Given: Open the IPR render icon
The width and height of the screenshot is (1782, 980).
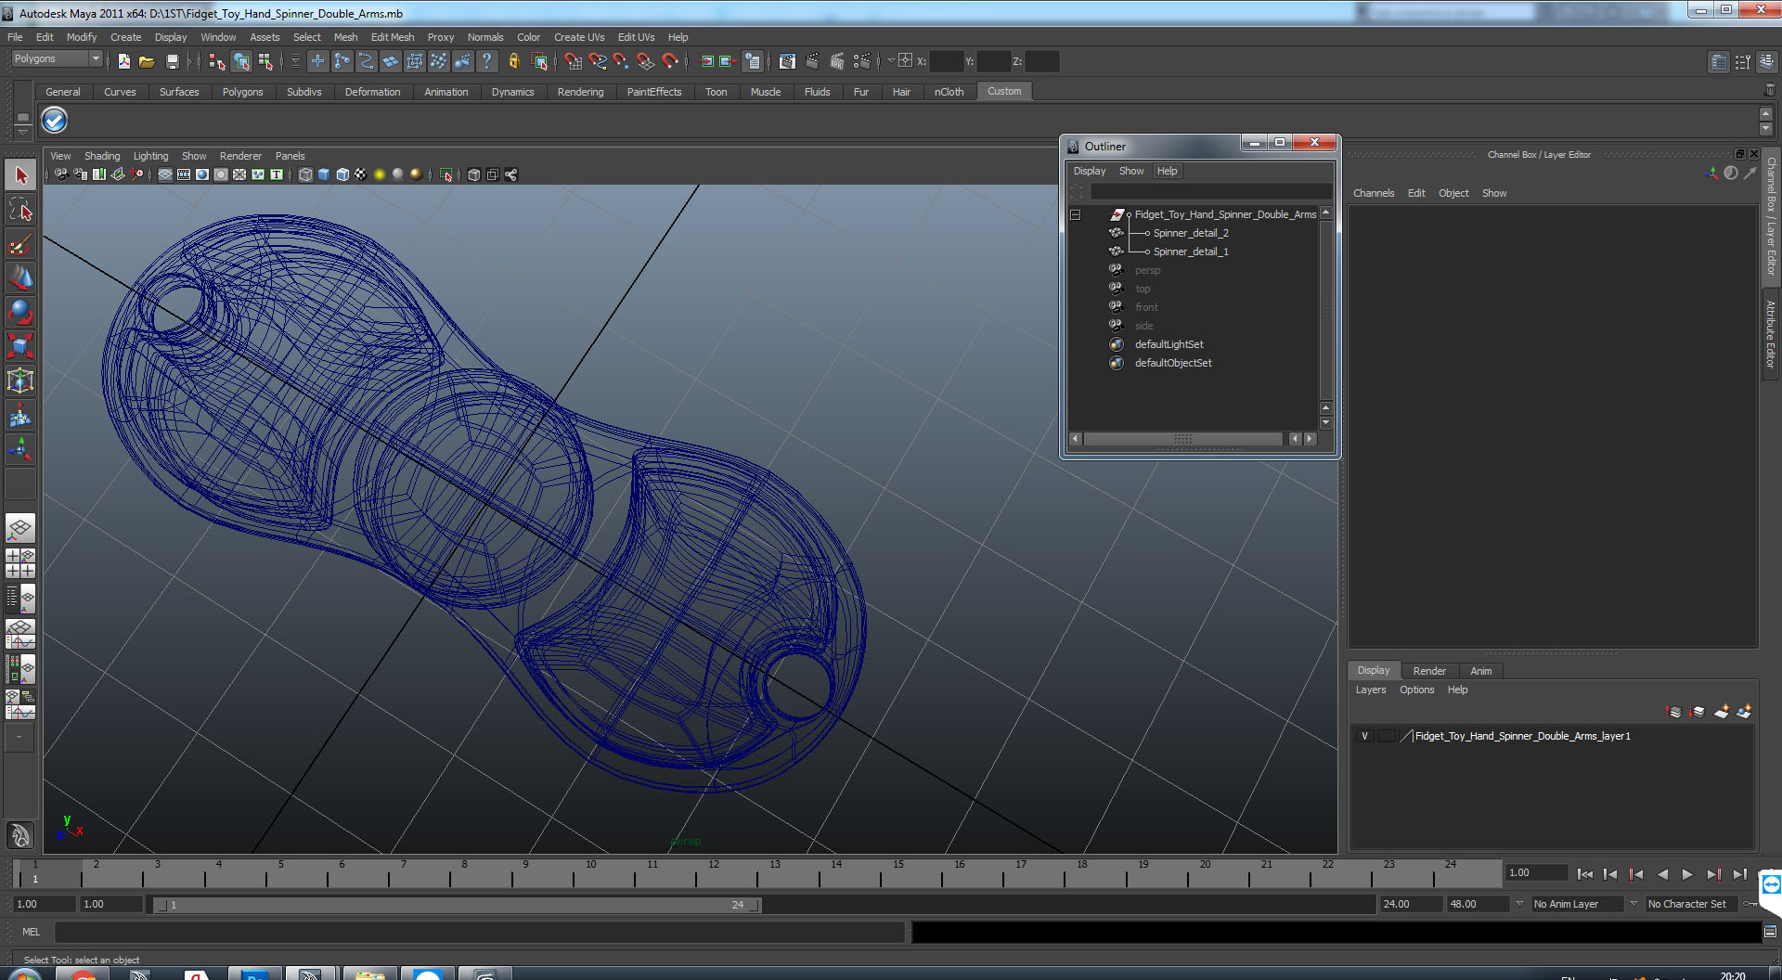Looking at the screenshot, I should click(836, 61).
